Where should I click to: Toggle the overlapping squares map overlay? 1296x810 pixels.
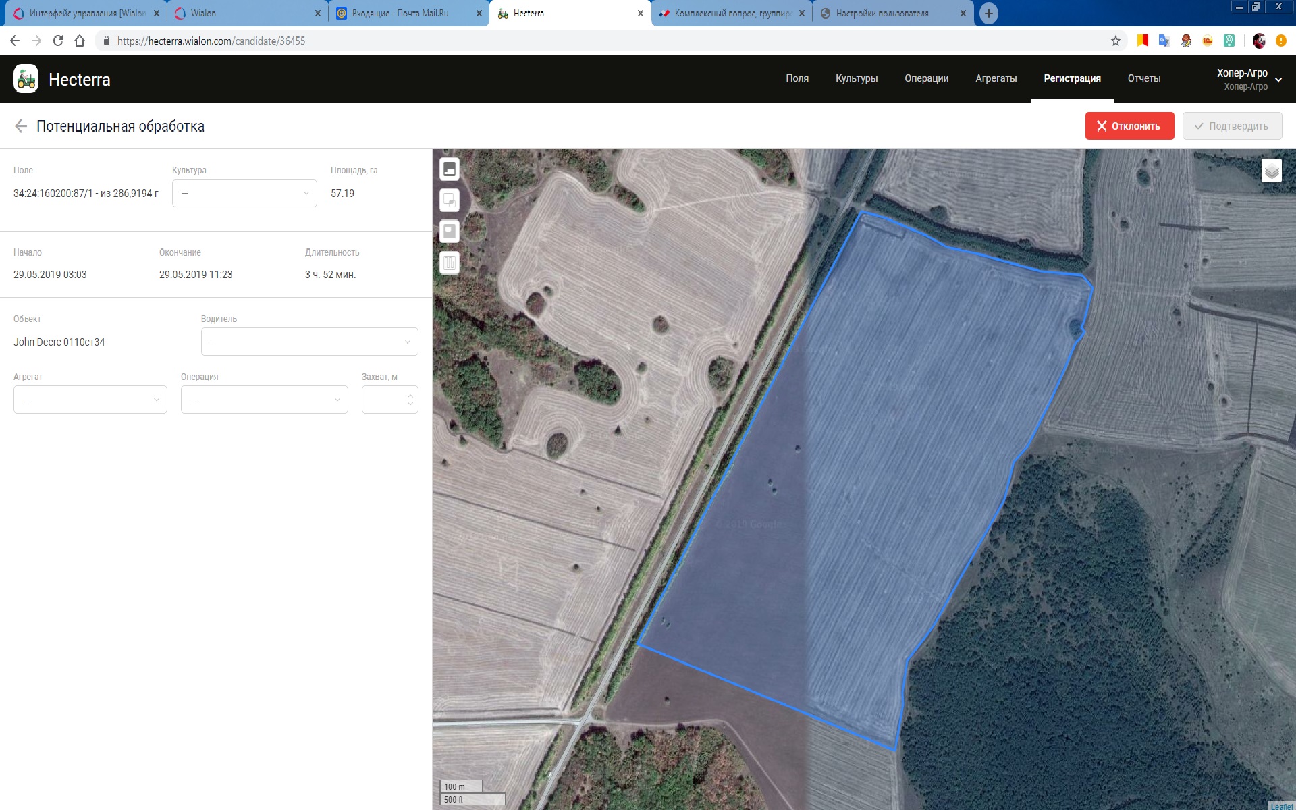[x=450, y=200]
